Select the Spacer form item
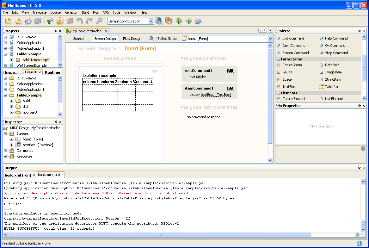The height and width of the screenshot is (248, 369). tap(285, 79)
